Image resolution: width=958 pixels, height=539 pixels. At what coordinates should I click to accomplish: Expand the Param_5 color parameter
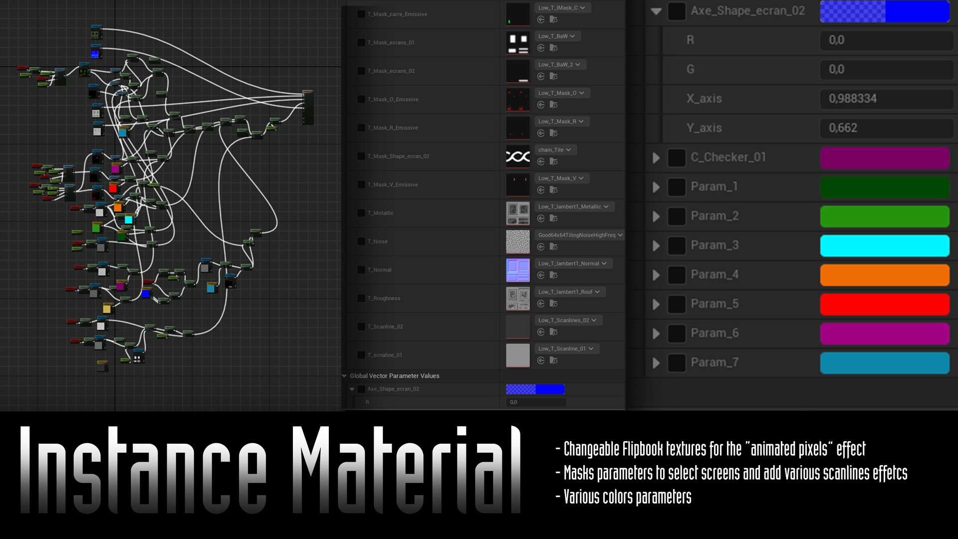(656, 304)
